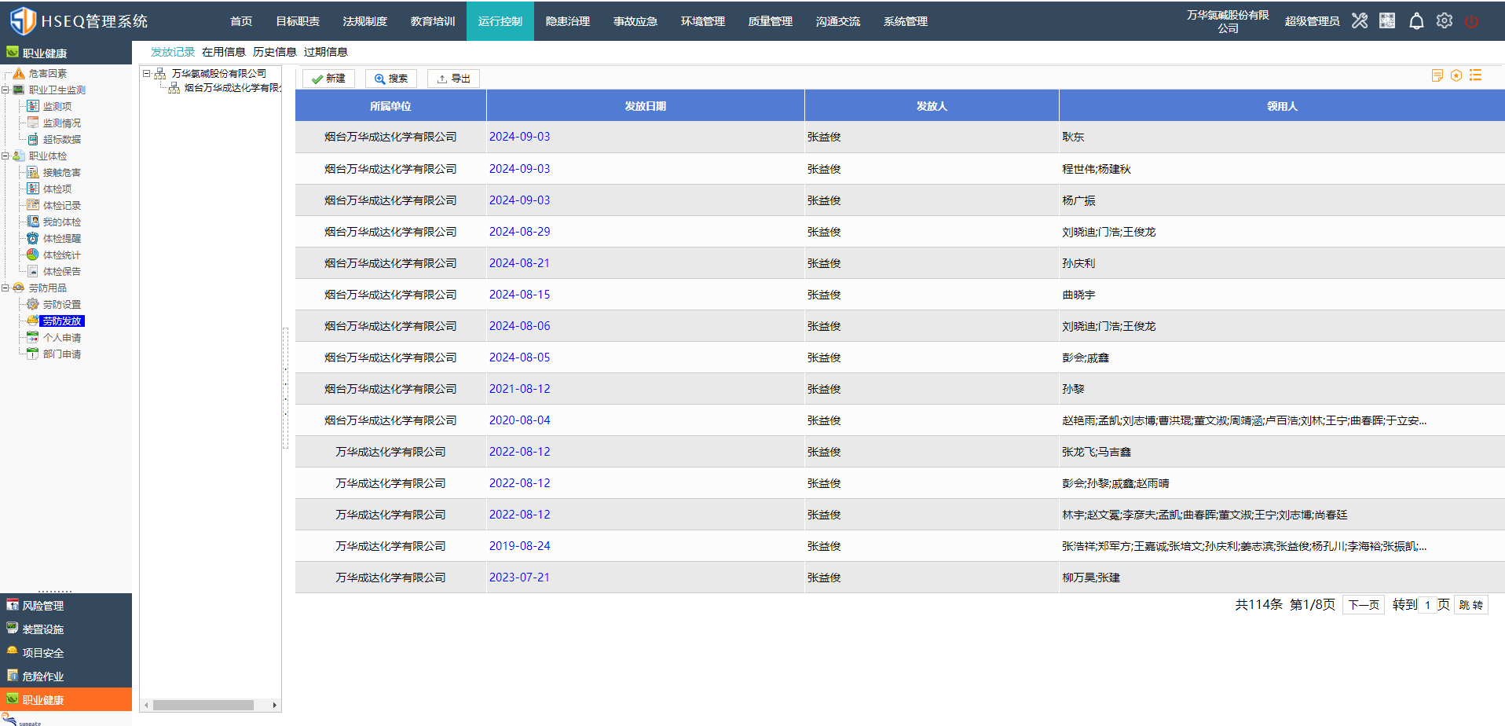Click the orange note icon above table
Viewport: 1505px width, 726px height.
[1437, 75]
